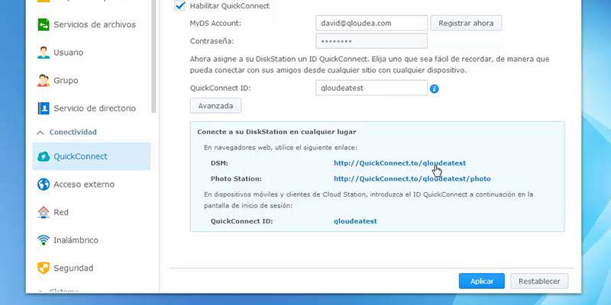Focus the MyDS Account email field
This screenshot has width=611, height=305.
(371, 24)
